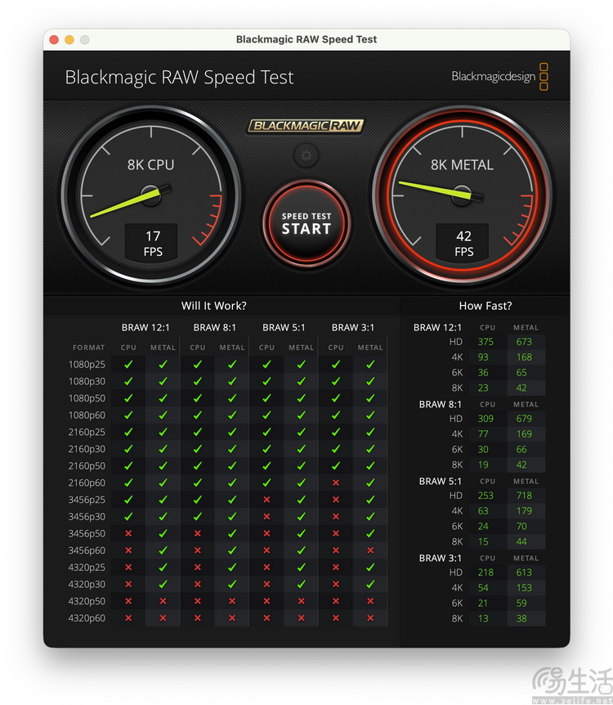Viewport: 613px width, 705px height.
Task: Click the red cross for 4320p25 BRAW 12:1 CPU
Action: (x=128, y=568)
